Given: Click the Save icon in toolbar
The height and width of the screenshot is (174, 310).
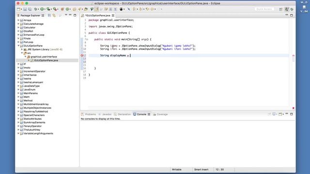Looking at the screenshot, I should (25, 9).
